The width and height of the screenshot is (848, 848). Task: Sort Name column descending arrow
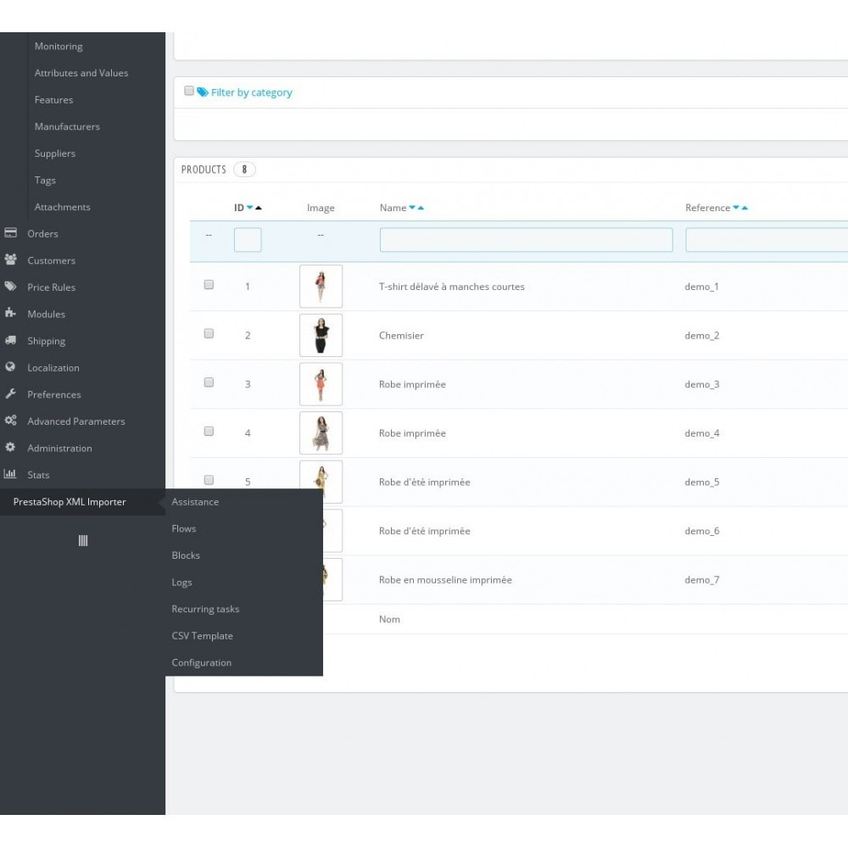(412, 208)
